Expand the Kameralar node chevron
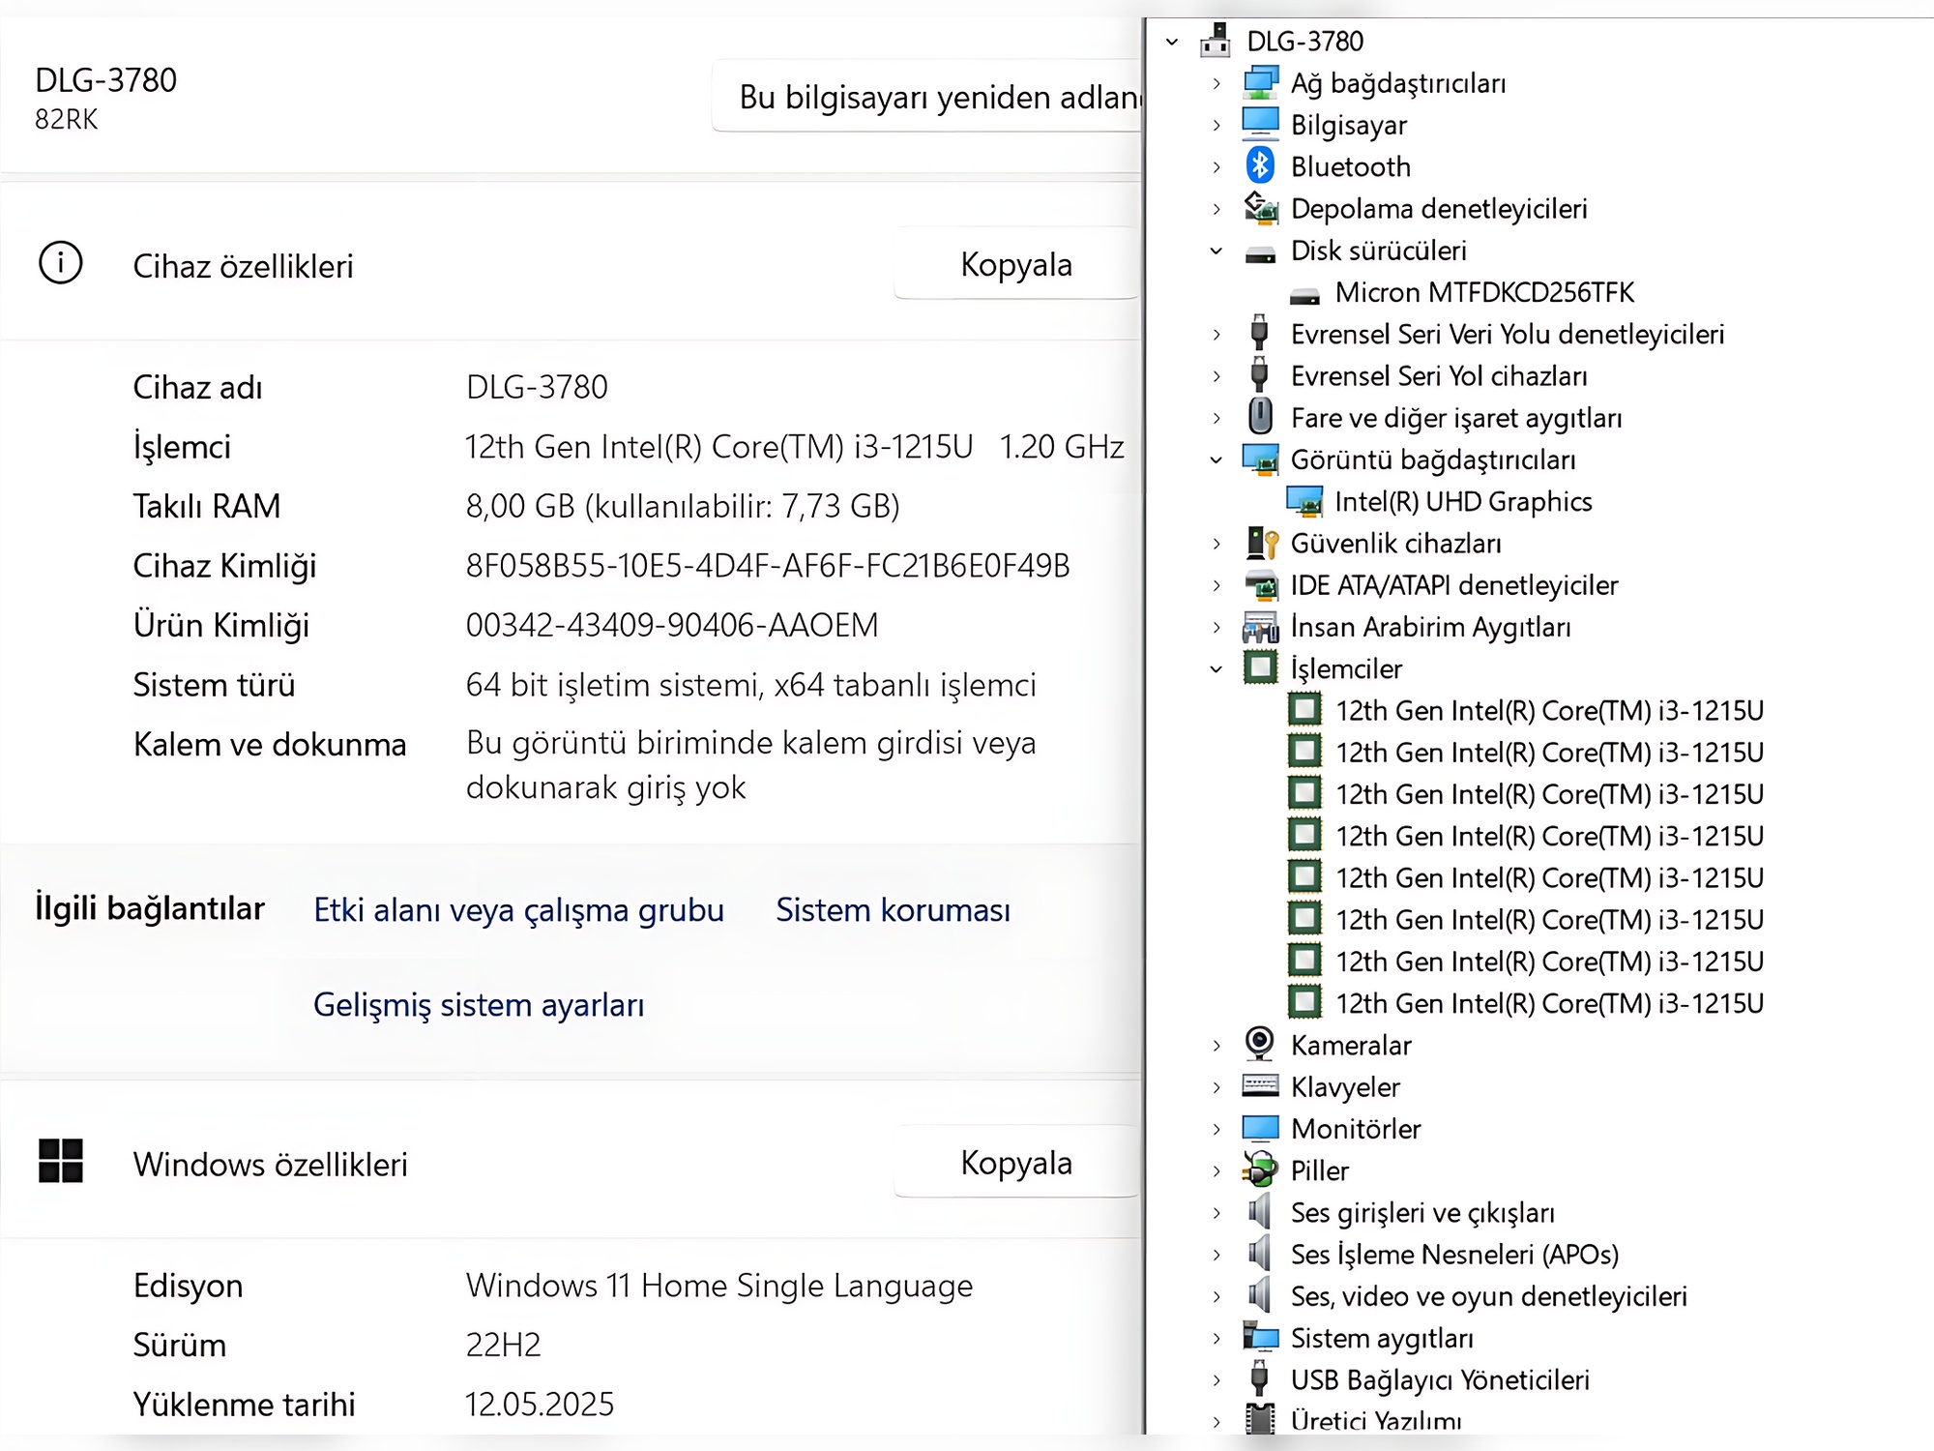 1216,1045
